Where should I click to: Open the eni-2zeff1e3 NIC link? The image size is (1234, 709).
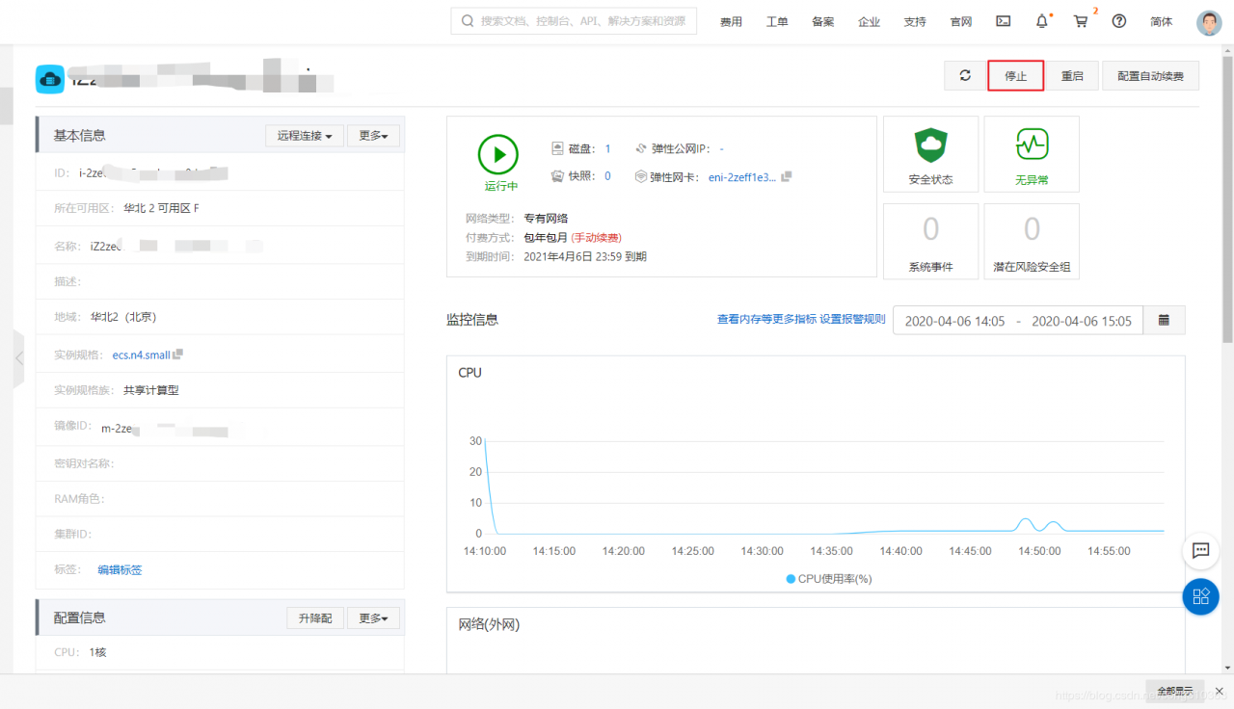(742, 177)
